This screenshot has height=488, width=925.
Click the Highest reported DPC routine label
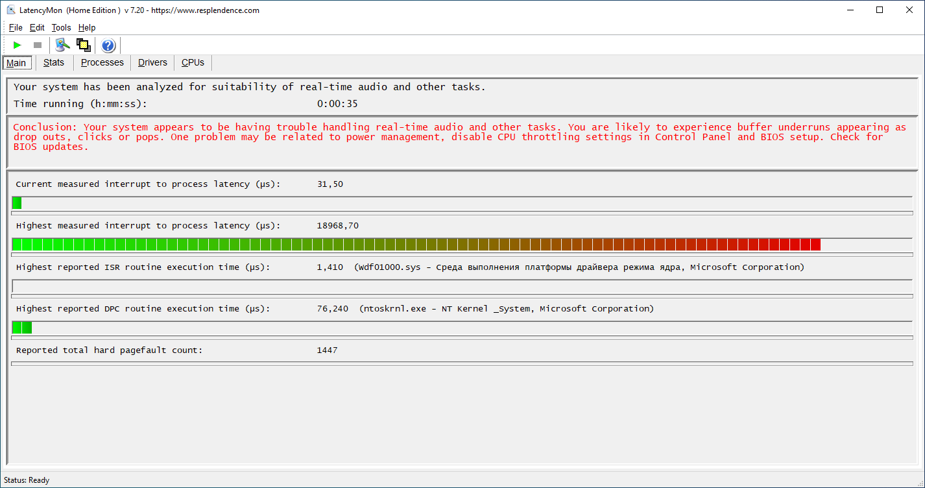click(143, 309)
